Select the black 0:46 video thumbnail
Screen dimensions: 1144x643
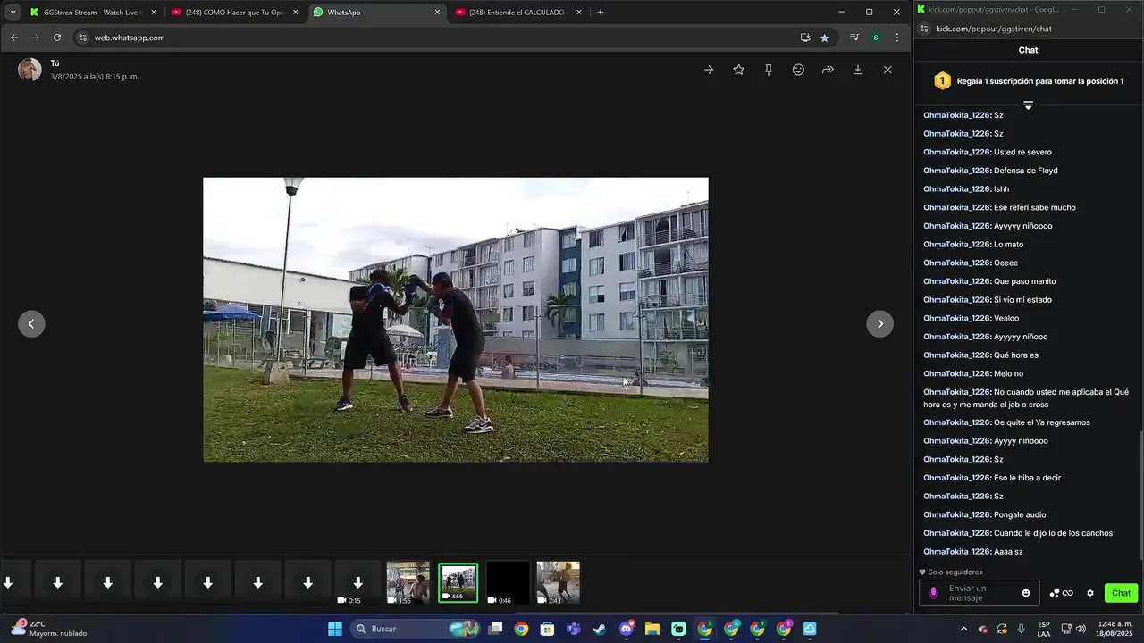point(508,583)
